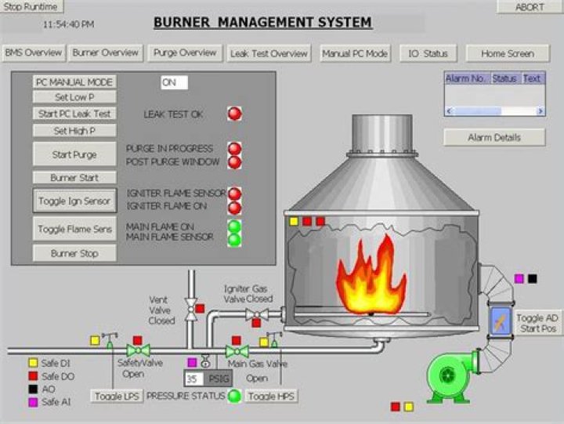This screenshot has height=424, width=564.
Task: Click the burner flame graphic
Action: click(x=371, y=275)
